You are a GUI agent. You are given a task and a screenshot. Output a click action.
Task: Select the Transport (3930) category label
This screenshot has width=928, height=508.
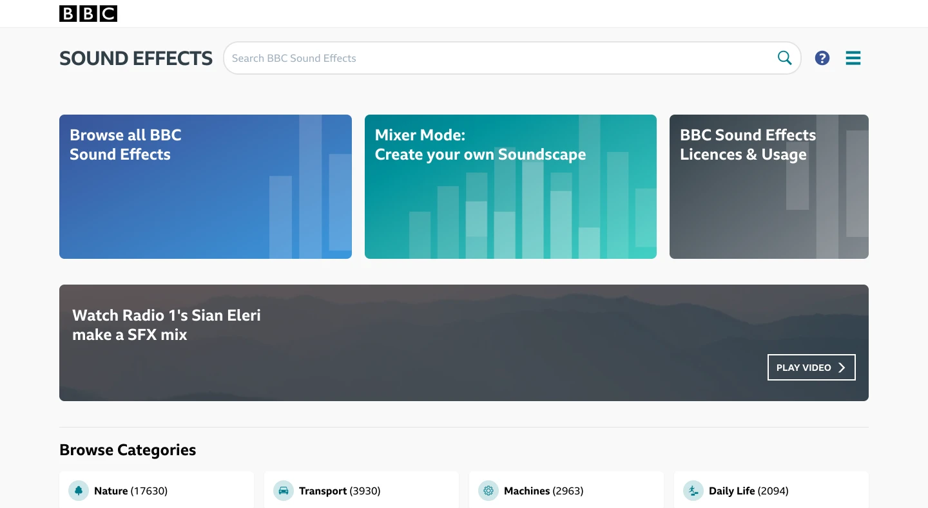340,491
